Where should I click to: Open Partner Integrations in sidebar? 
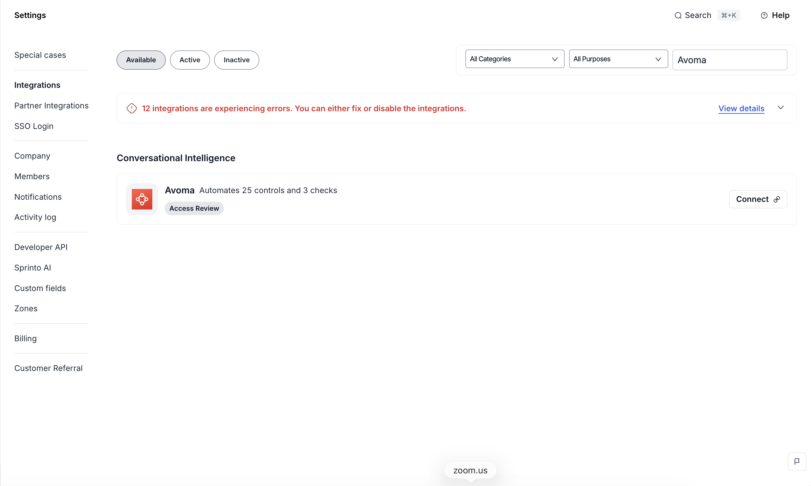(x=52, y=106)
